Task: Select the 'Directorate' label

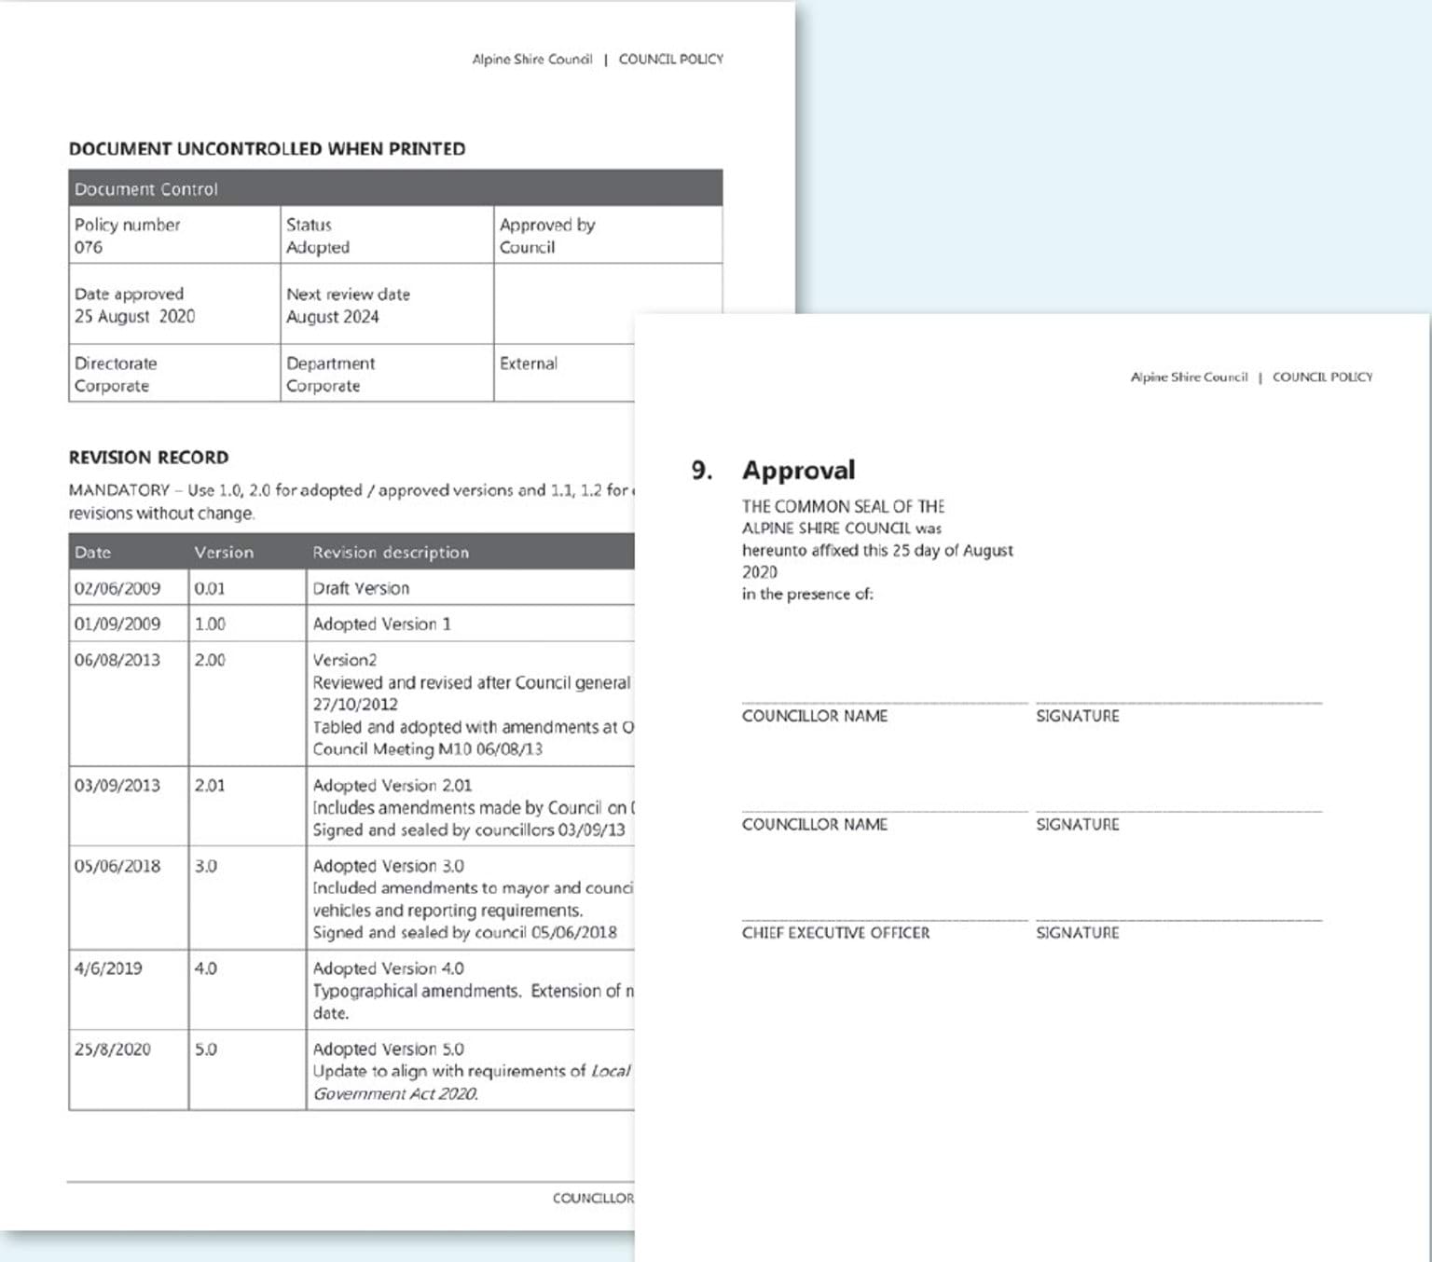Action: tap(116, 364)
